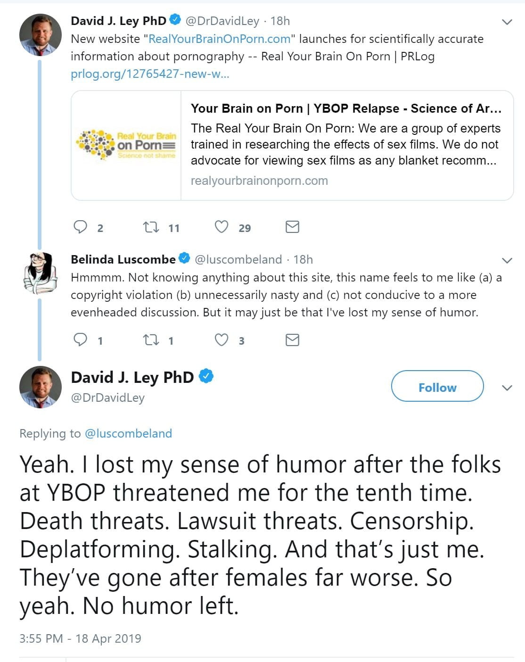Viewport: 525px width, 662px height.
Task: Follow David J. Ley PhD
Action: [x=437, y=387]
